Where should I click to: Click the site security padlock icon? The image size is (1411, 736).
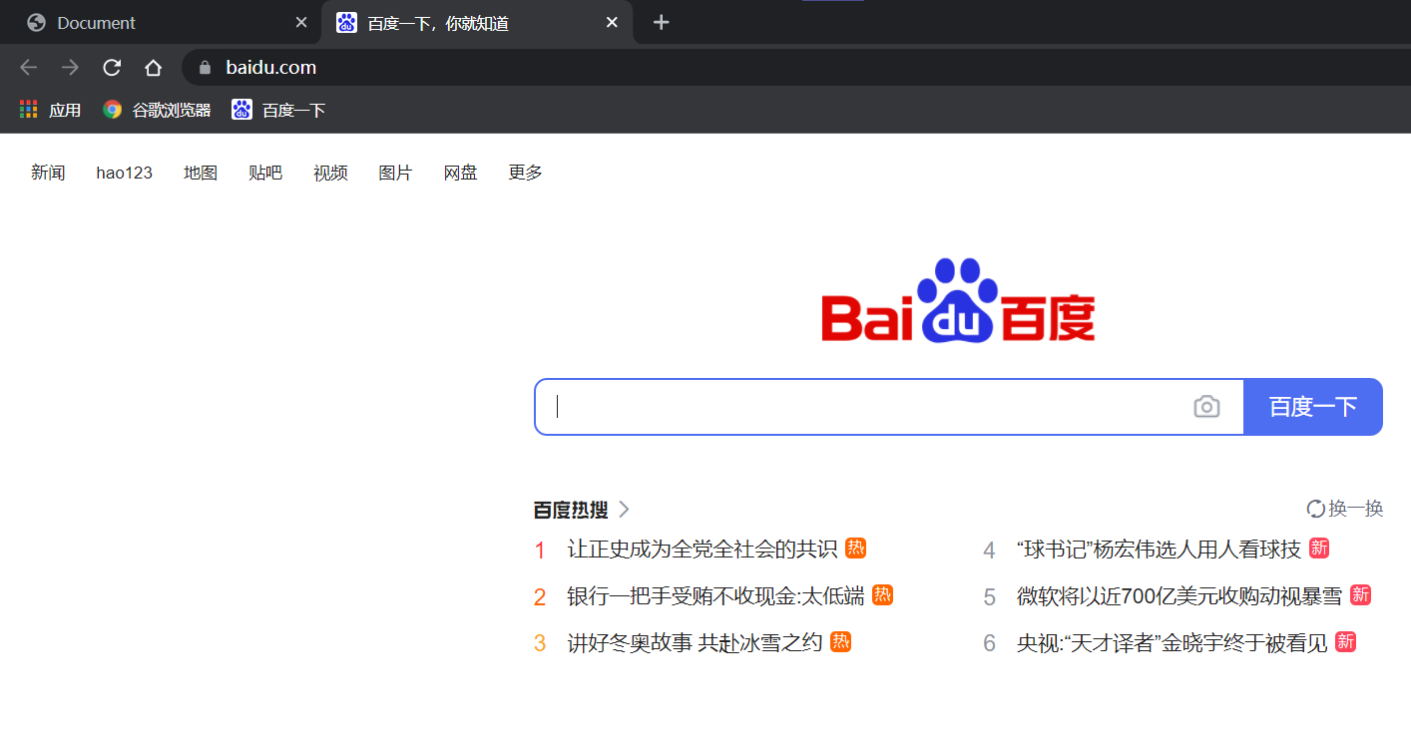pyautogui.click(x=204, y=67)
